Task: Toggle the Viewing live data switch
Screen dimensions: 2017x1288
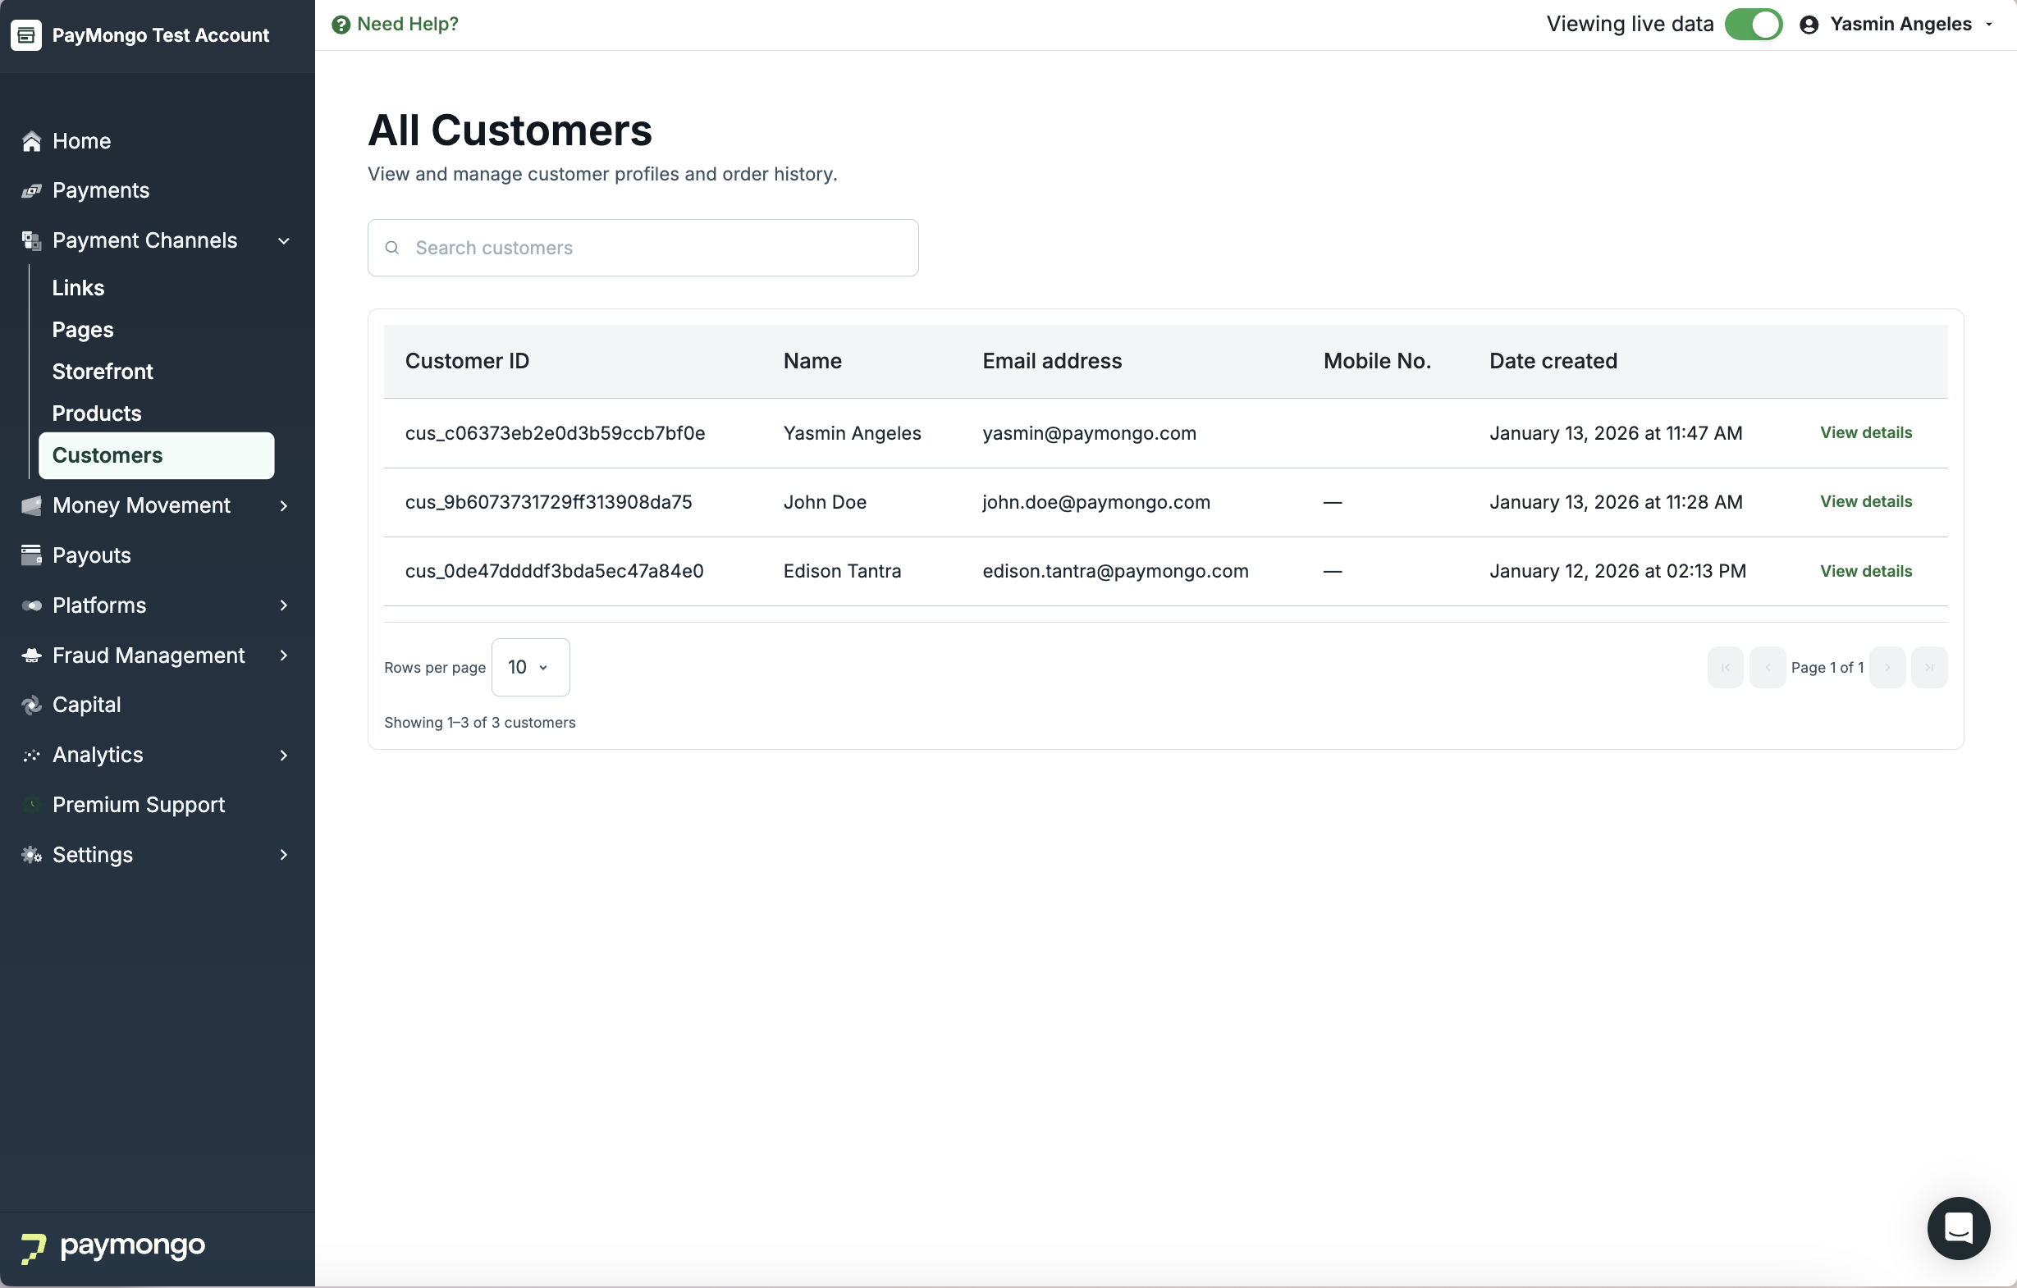Action: click(1752, 25)
